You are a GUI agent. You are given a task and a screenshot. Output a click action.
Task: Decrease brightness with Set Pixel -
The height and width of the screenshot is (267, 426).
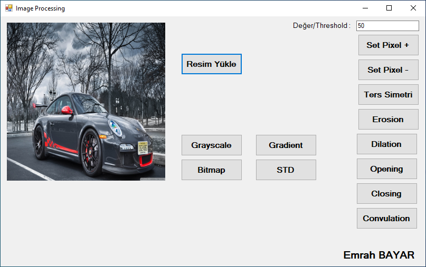pyautogui.click(x=388, y=70)
